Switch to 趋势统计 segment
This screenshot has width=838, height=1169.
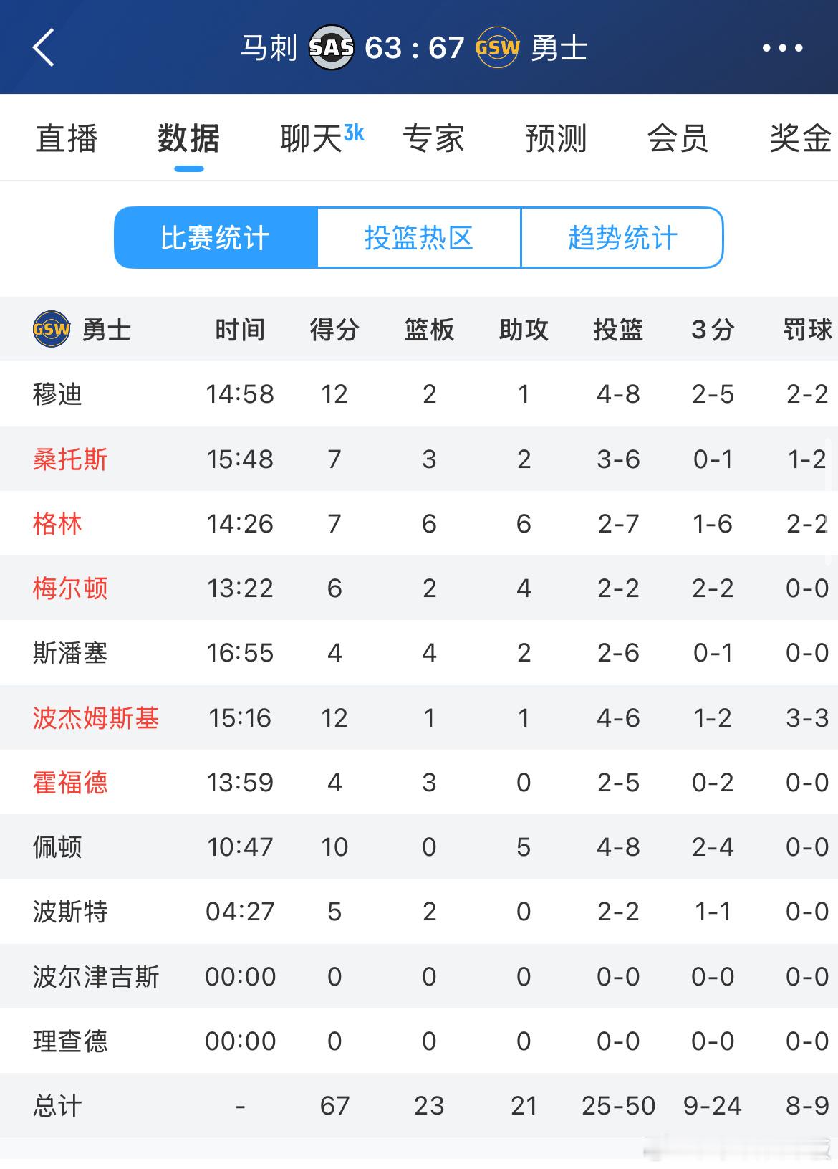622,238
